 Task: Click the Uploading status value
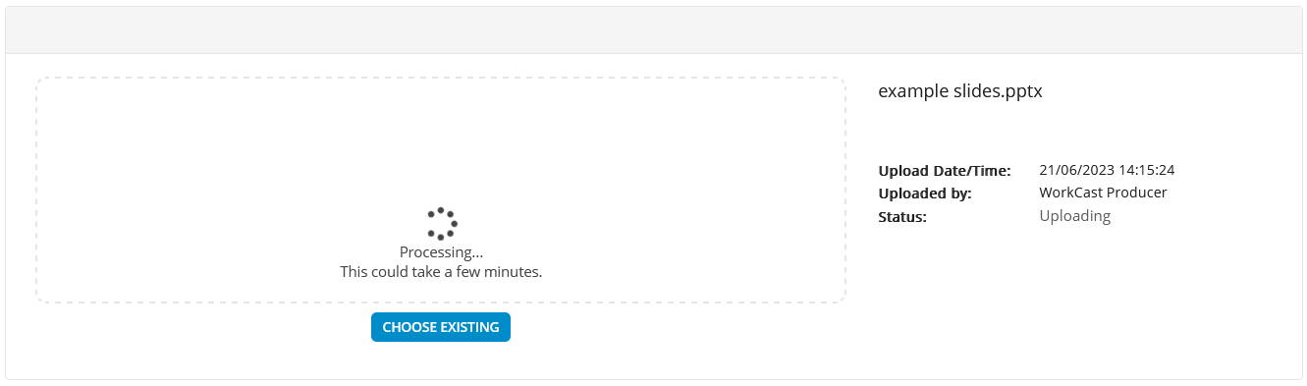tap(1074, 216)
